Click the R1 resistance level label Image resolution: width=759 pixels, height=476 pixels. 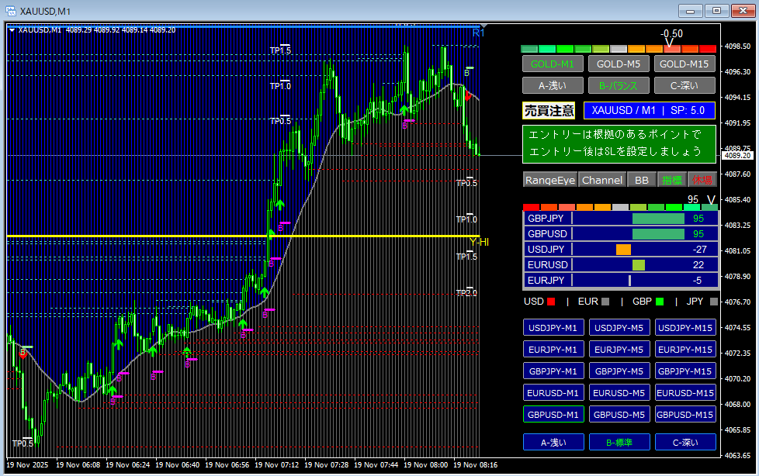(478, 33)
